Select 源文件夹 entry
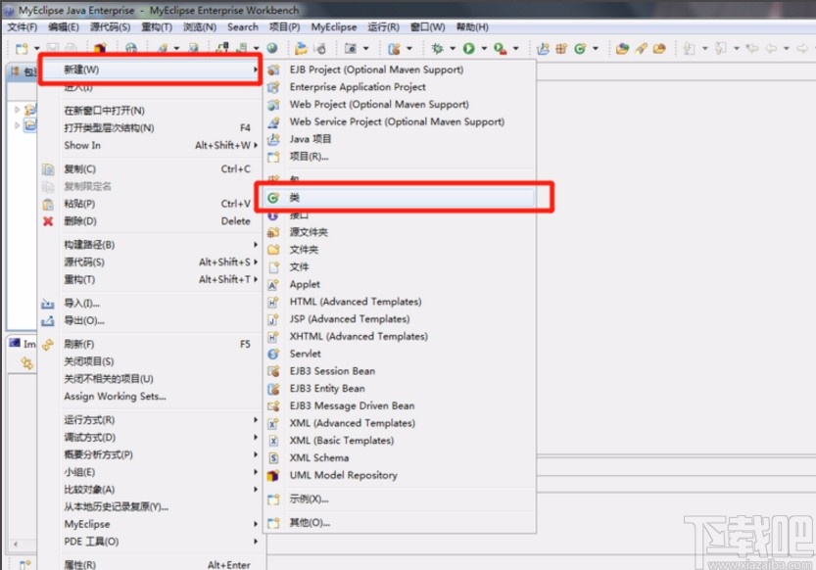Screen dimensions: 816x570 399,232
